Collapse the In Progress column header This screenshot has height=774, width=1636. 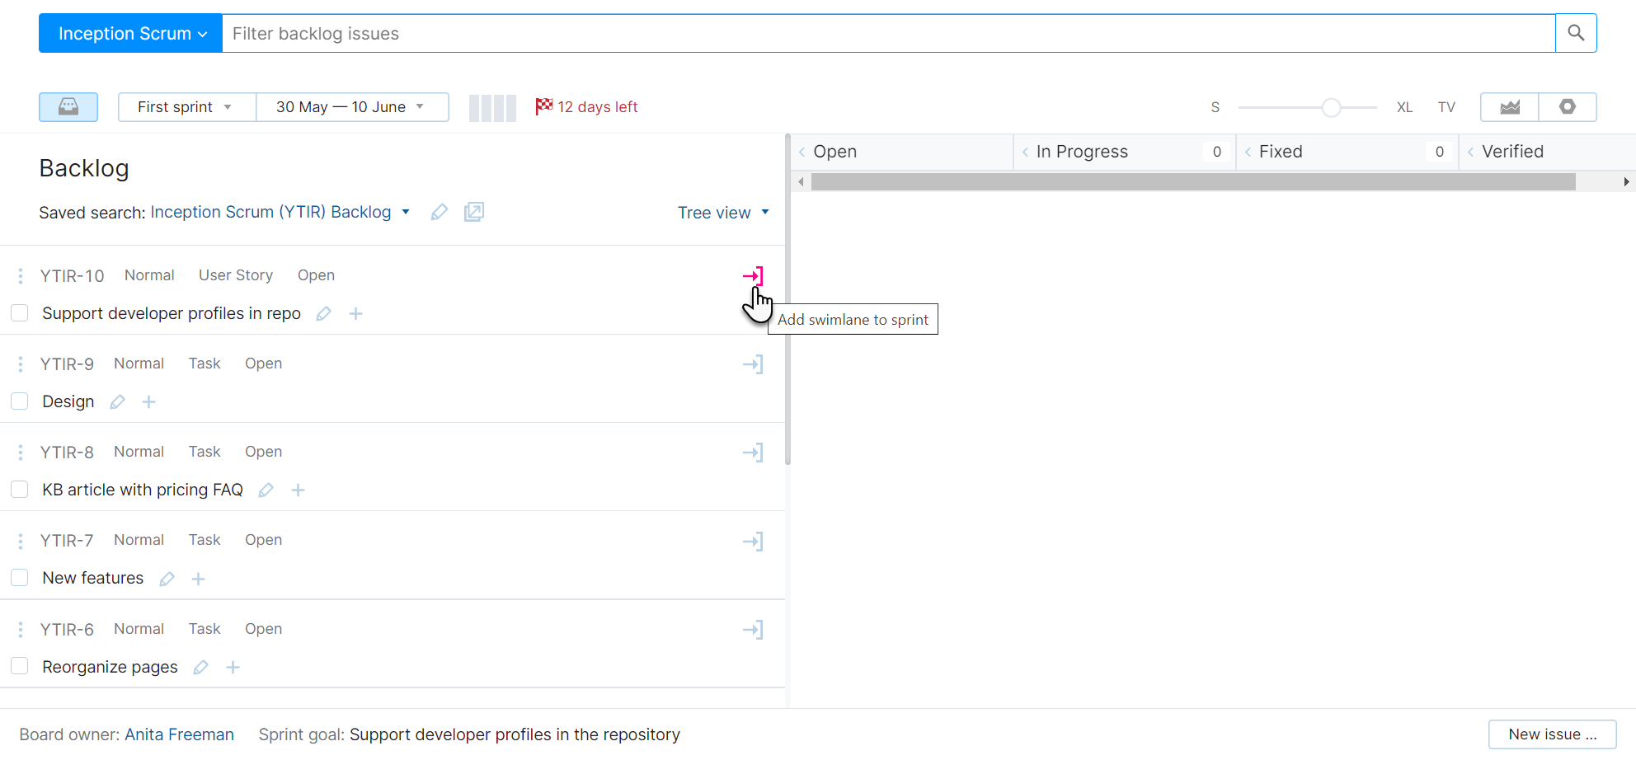1025,152
